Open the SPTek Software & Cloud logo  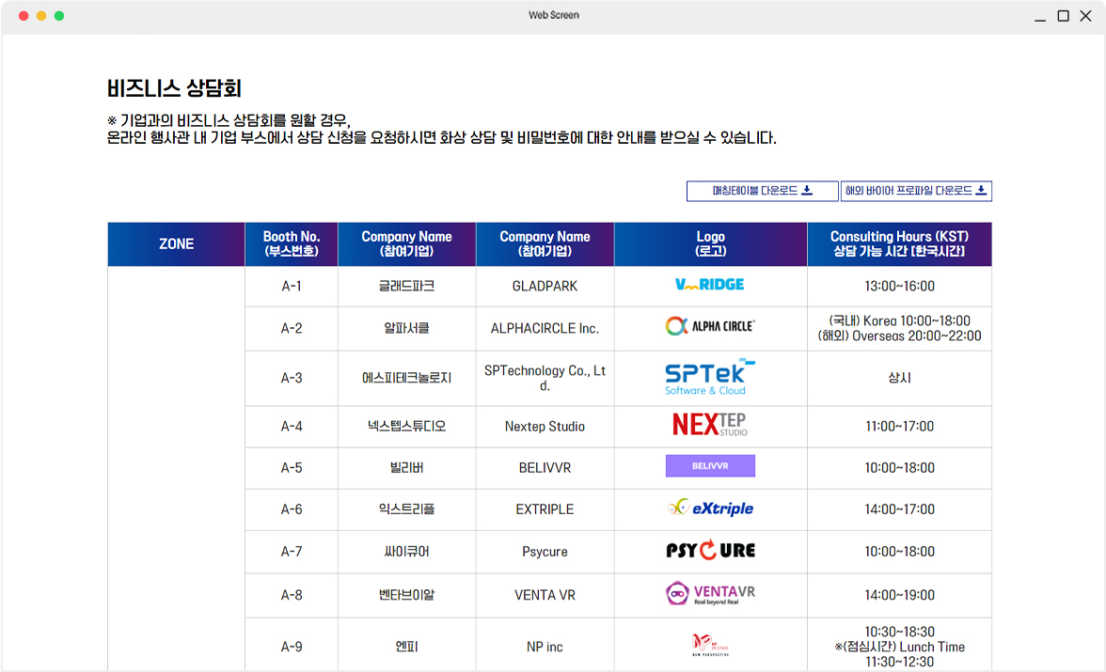[x=710, y=377]
